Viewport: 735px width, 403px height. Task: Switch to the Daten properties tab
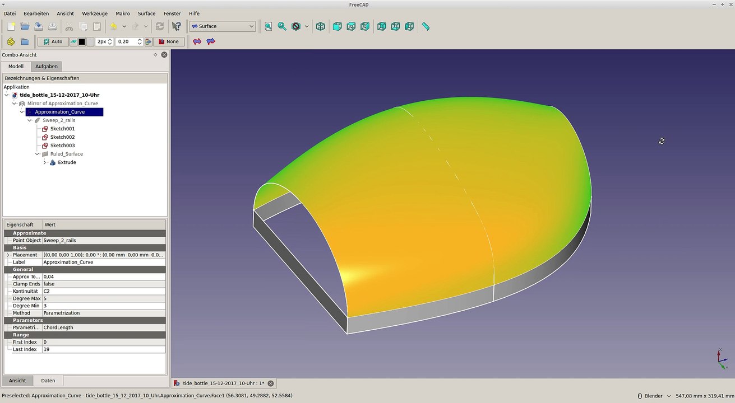pyautogui.click(x=48, y=381)
